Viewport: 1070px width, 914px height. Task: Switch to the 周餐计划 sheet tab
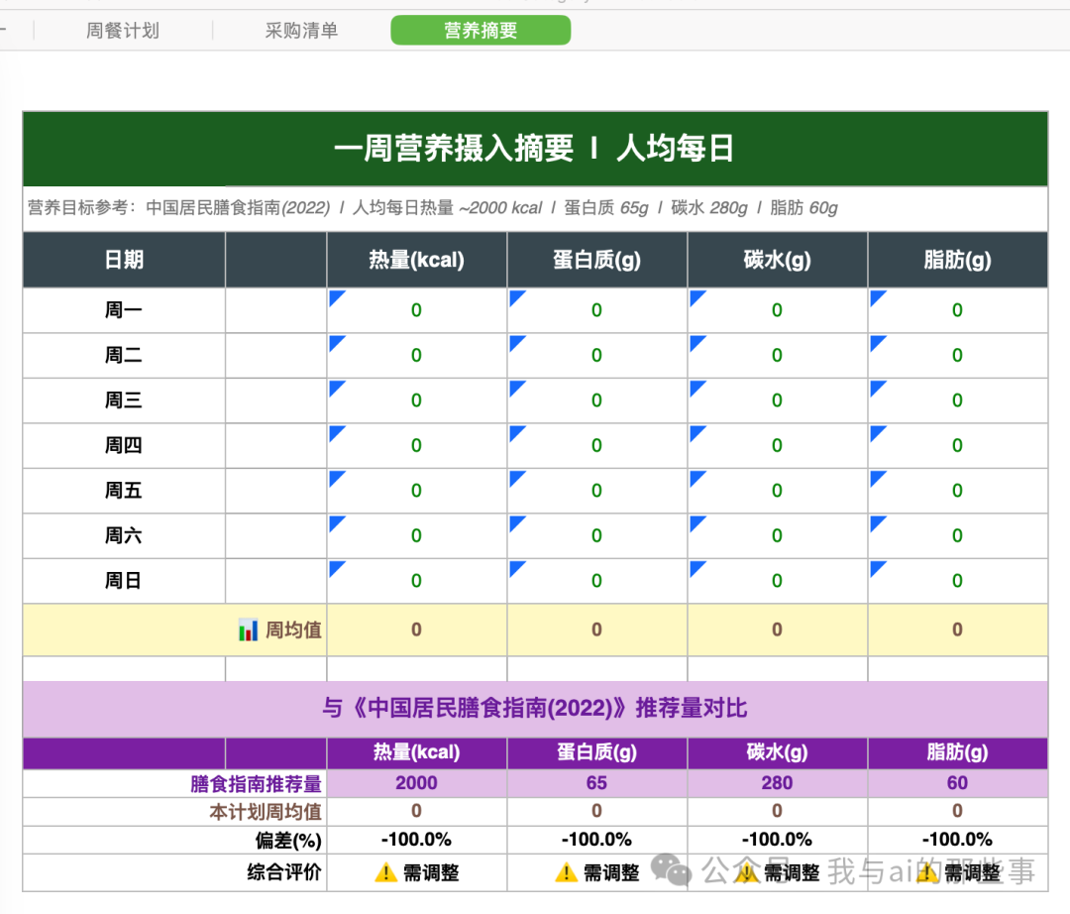click(123, 31)
